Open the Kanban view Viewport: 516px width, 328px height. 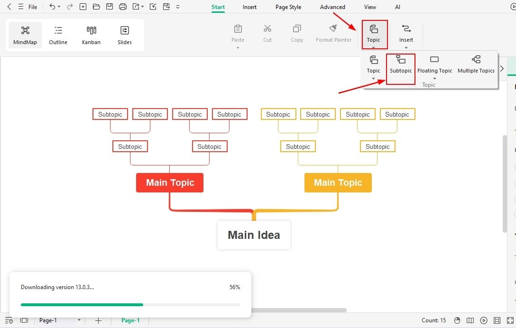click(x=91, y=34)
